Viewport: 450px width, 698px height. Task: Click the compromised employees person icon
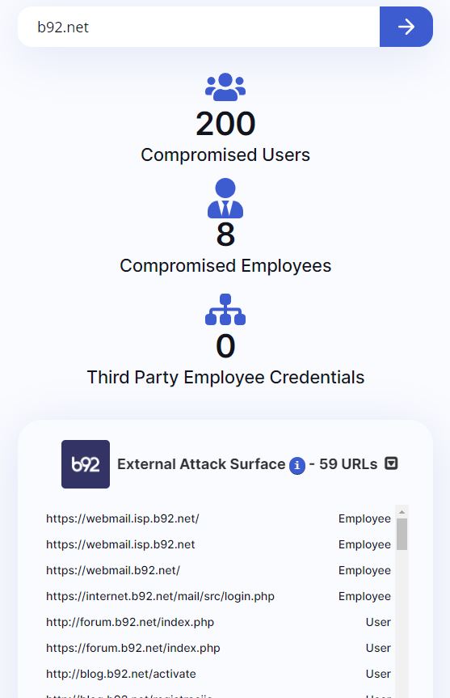(225, 198)
